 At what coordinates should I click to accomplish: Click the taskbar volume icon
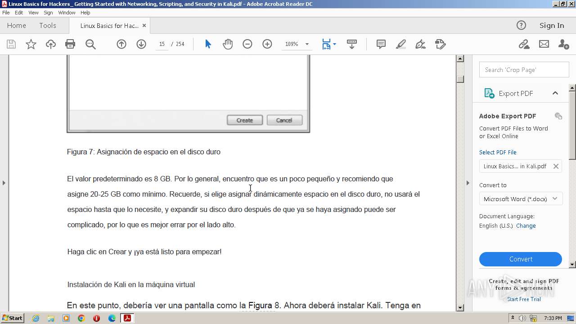pos(522,318)
